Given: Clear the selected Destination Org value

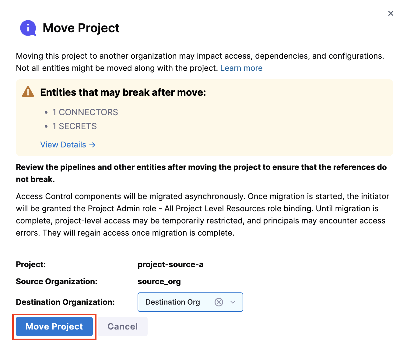Looking at the screenshot, I should click(x=219, y=302).
